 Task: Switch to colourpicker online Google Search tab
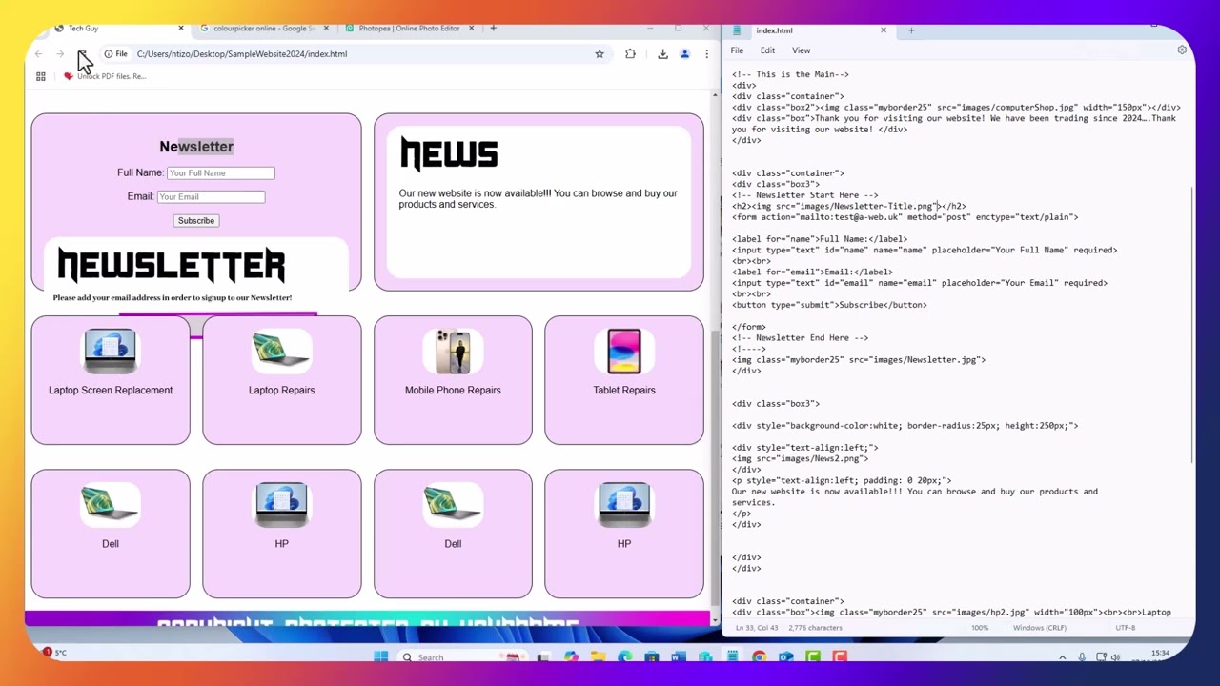[x=264, y=29]
